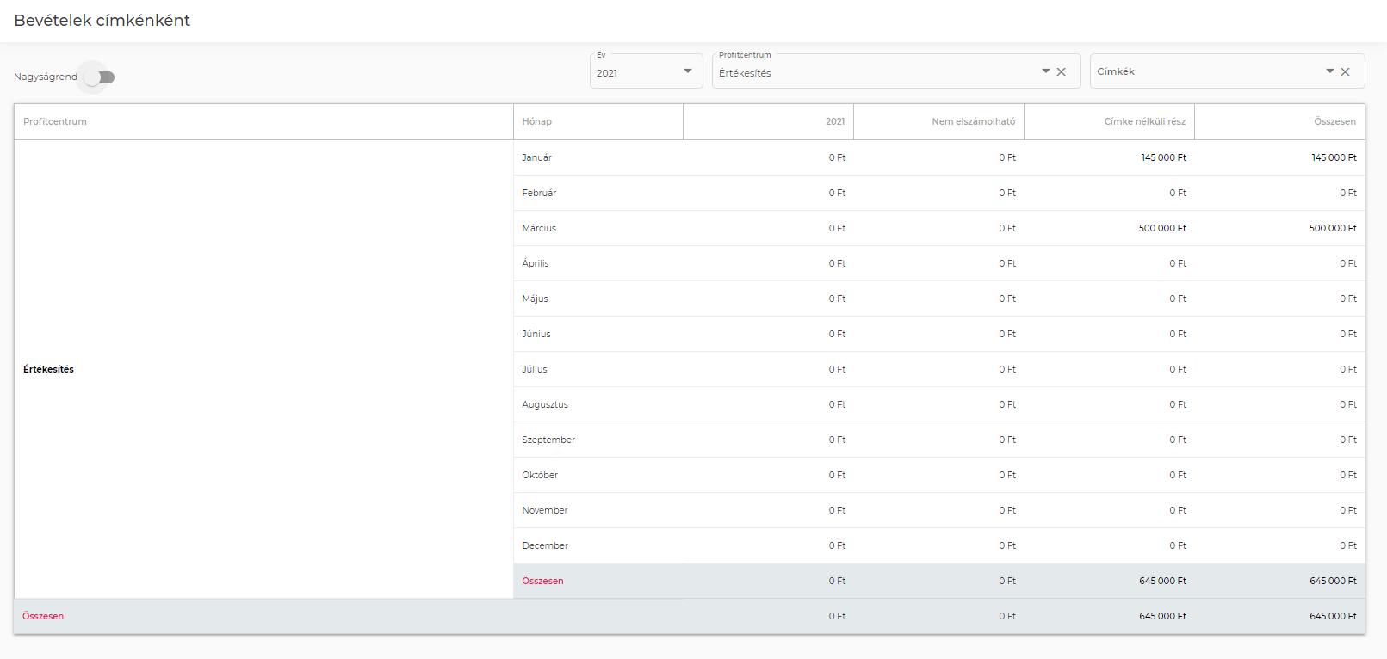Click the Profitcentrum column header
Screen dimensions: 1387x659
point(263,122)
